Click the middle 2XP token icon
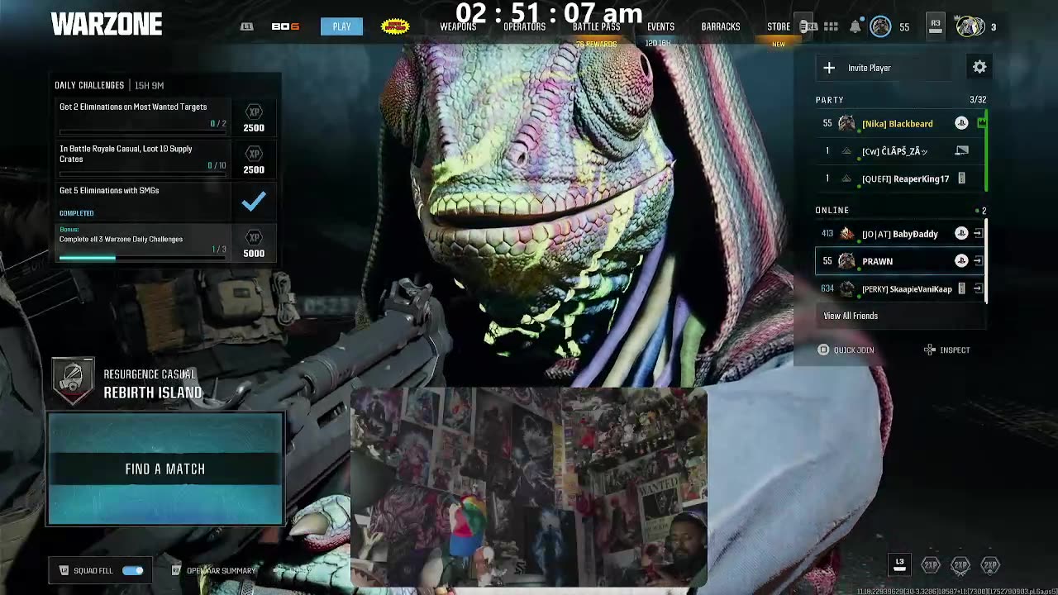Screen dimensions: 1058x595 tap(960, 565)
